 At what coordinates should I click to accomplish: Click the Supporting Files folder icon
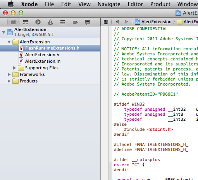21,68
